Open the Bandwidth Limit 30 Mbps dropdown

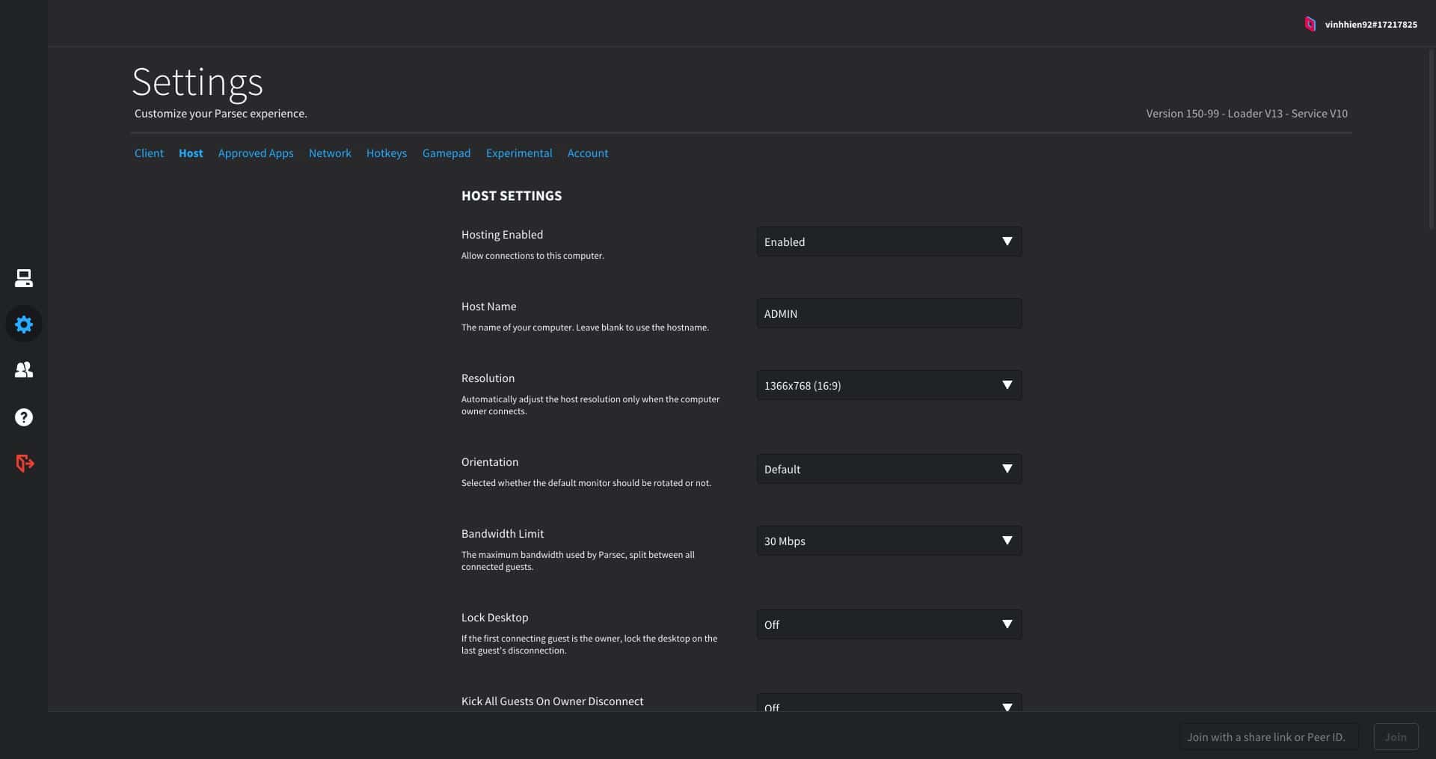pos(889,541)
